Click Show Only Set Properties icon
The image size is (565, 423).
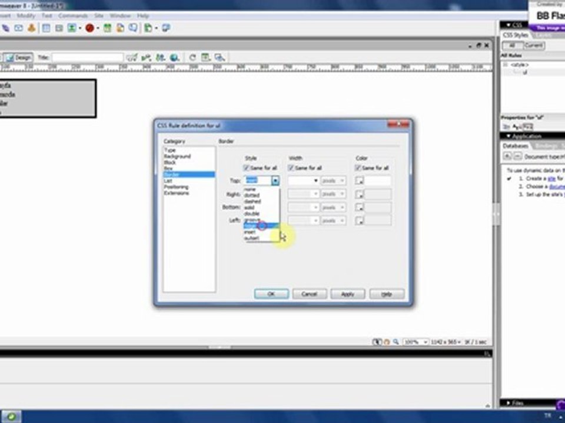point(527,127)
